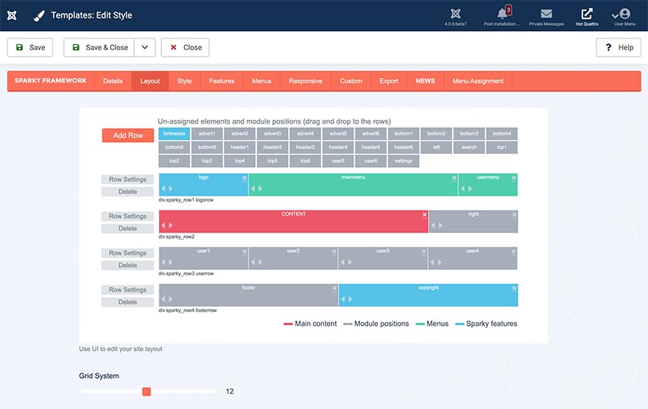Viewport: 648px width, 409px height.
Task: Select the search module position
Action: point(469,147)
